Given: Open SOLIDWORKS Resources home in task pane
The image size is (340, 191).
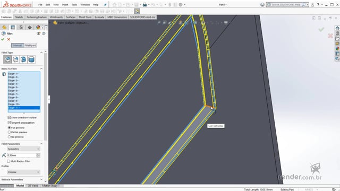Looking at the screenshot, I should pos(337,28).
